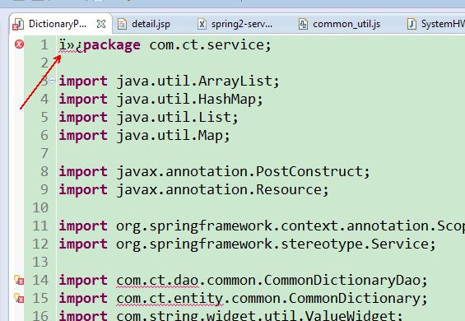This screenshot has height=321, width=465.
Task: Click the Java icon on SystemHW... tab
Action: [x=412, y=24]
